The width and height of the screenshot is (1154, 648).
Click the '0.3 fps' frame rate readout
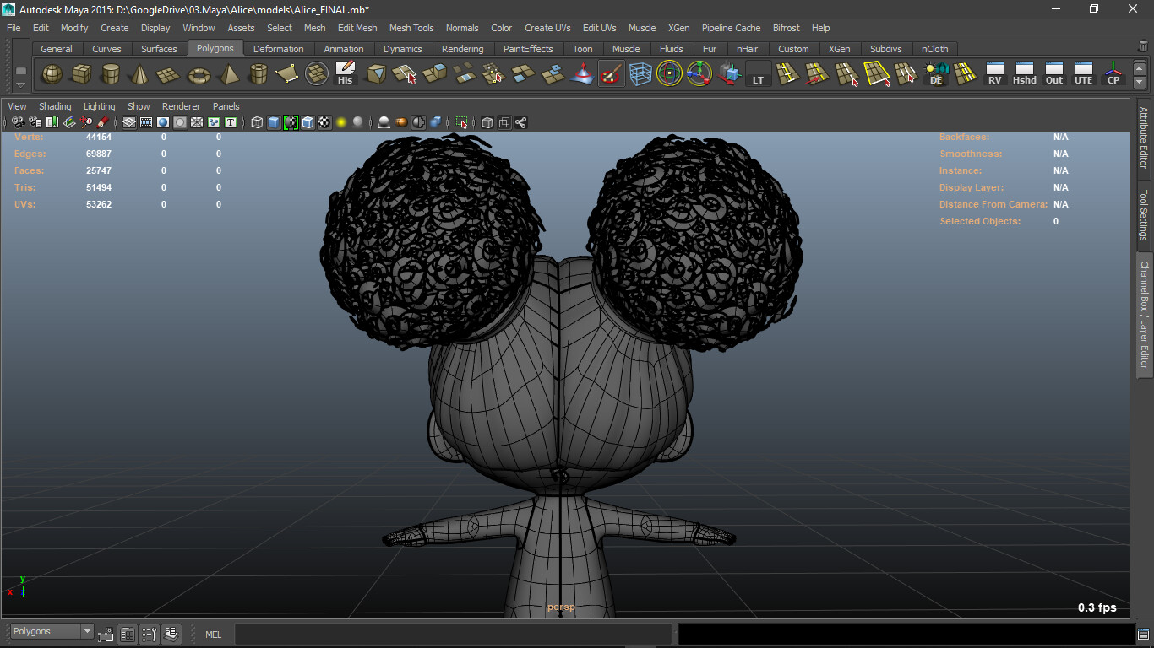click(1097, 607)
